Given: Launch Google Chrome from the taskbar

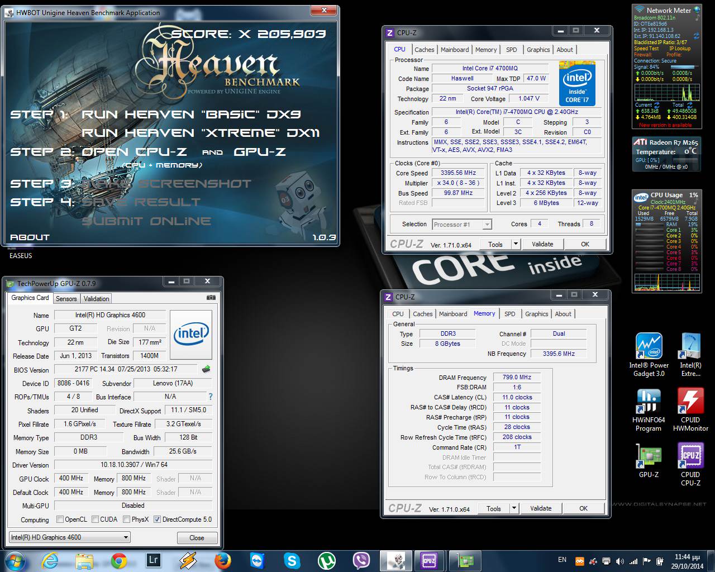Looking at the screenshot, I should point(119,560).
